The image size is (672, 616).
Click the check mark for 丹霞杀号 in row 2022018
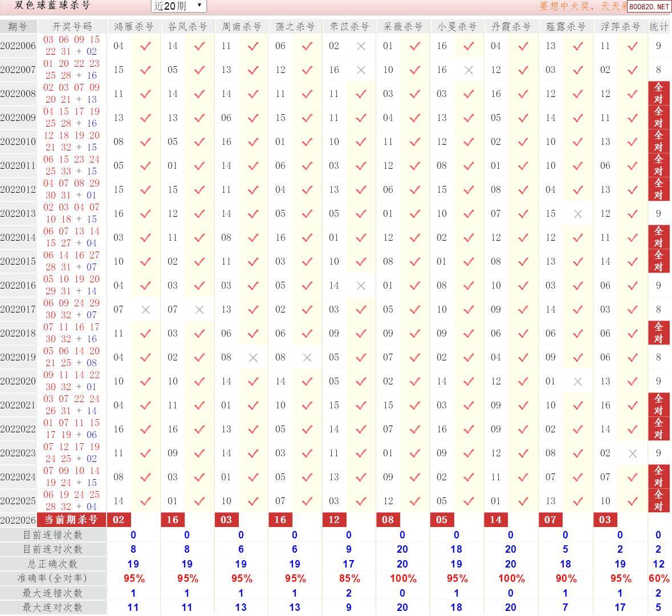click(523, 333)
